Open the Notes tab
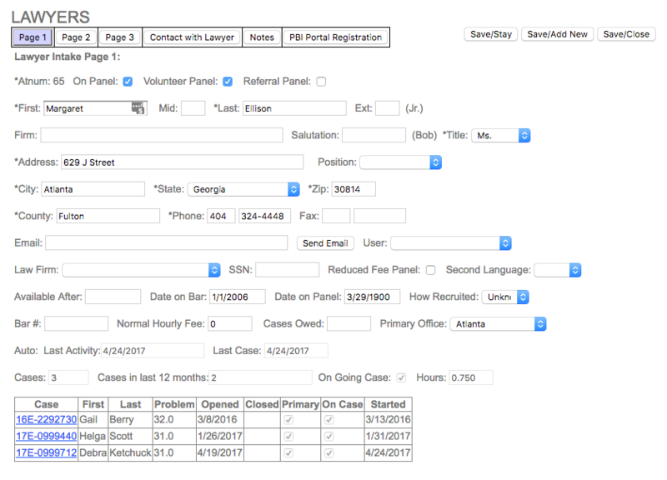667x480 pixels. click(261, 37)
